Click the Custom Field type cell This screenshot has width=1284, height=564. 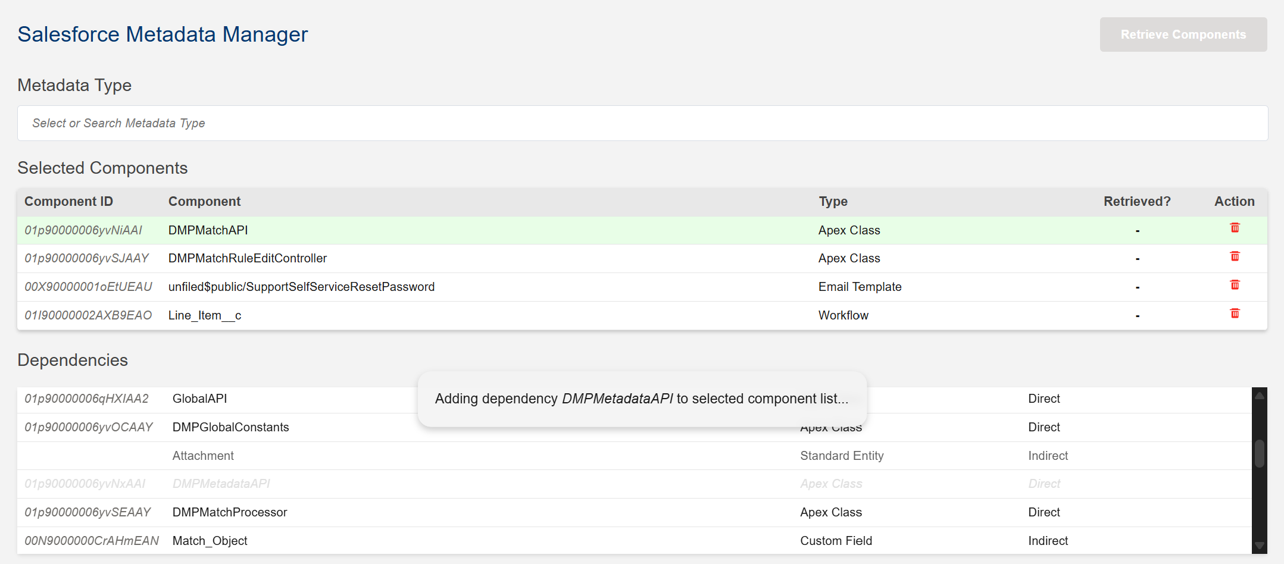tap(836, 541)
